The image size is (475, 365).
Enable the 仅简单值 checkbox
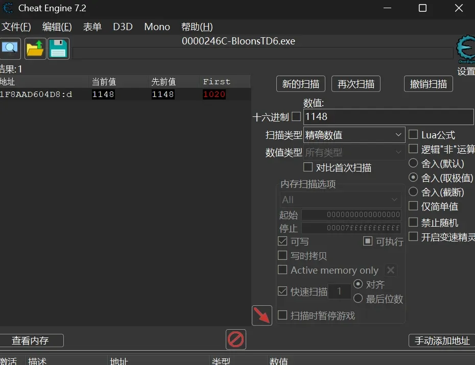coord(413,206)
